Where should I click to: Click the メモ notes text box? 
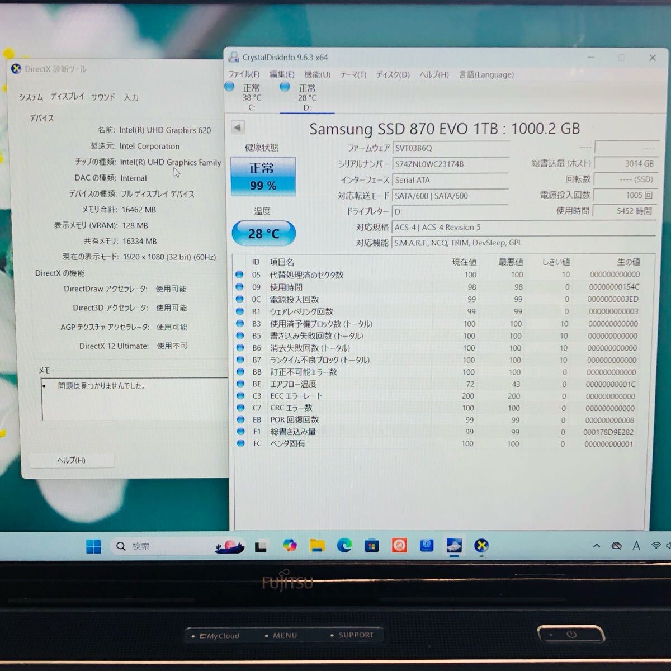[135, 399]
